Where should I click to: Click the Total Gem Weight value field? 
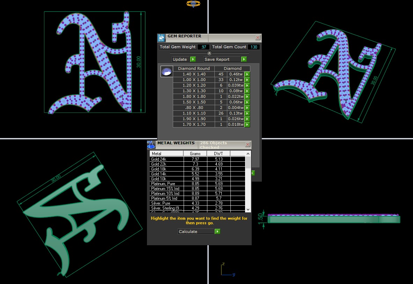204,47
